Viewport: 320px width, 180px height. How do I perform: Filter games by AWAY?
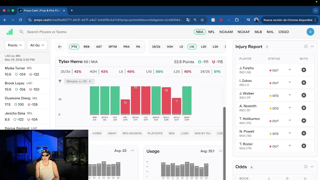pos(112,133)
